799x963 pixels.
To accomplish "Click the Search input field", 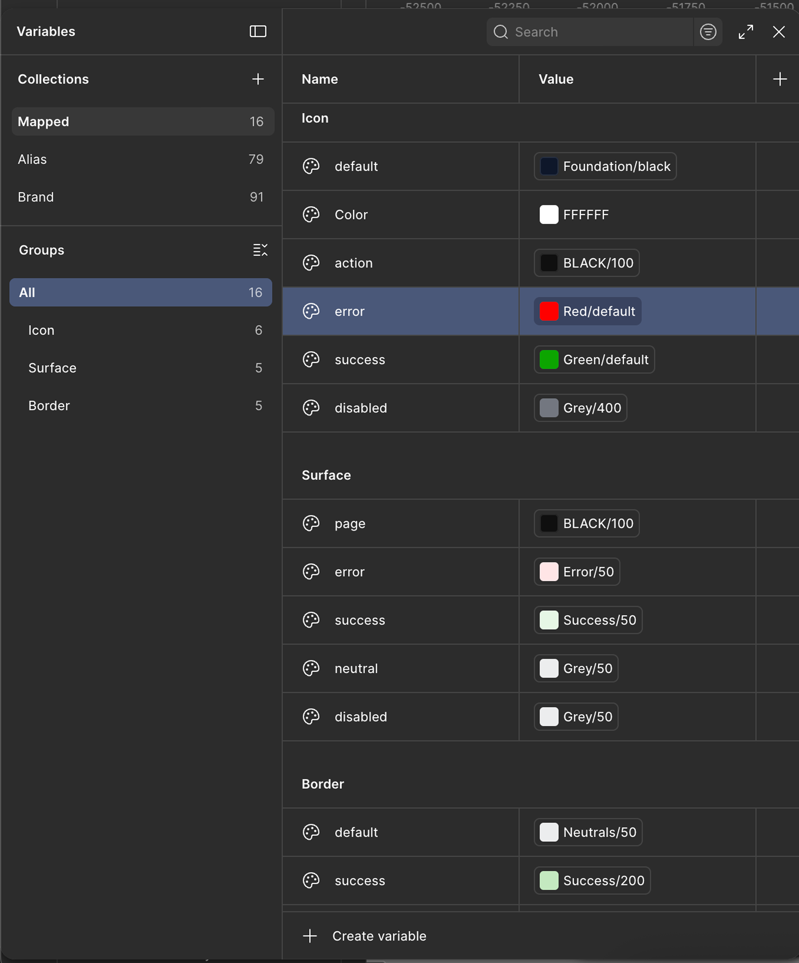I will [590, 32].
